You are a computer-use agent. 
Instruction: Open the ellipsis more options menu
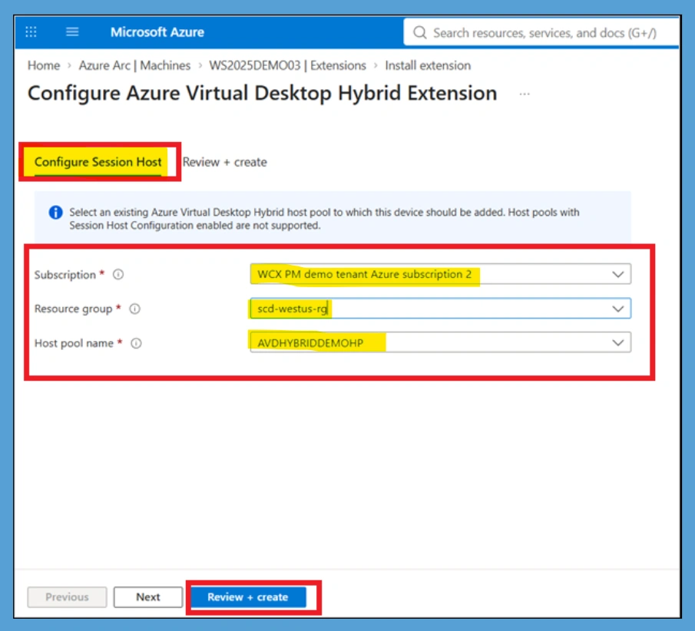pyautogui.click(x=525, y=94)
